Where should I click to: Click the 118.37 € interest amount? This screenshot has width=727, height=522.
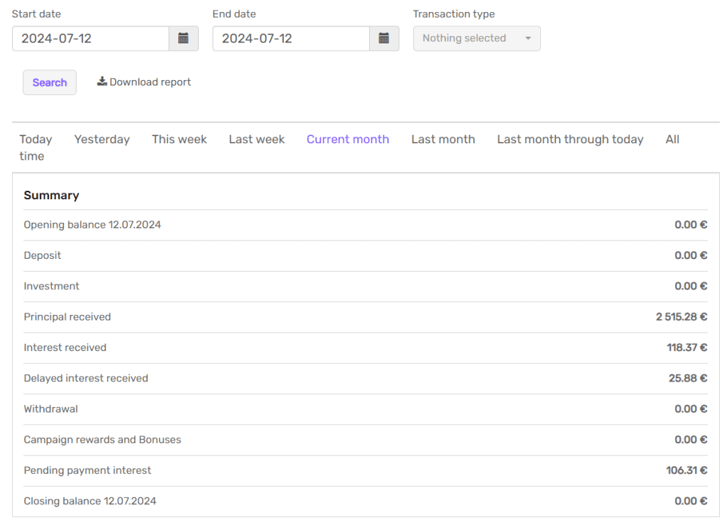(x=687, y=348)
